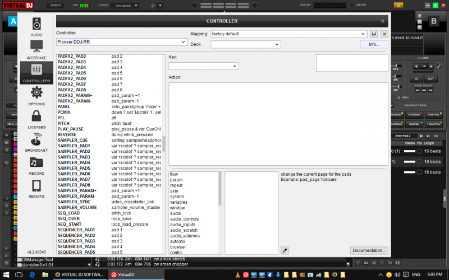Delete the mapping with the red X
Screen dimensions: 449x280
click(384, 34)
